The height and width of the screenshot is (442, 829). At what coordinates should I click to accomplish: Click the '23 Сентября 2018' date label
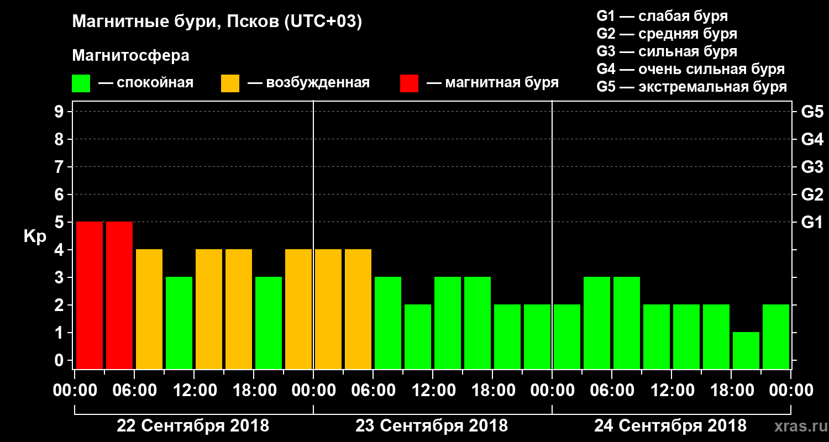point(432,426)
